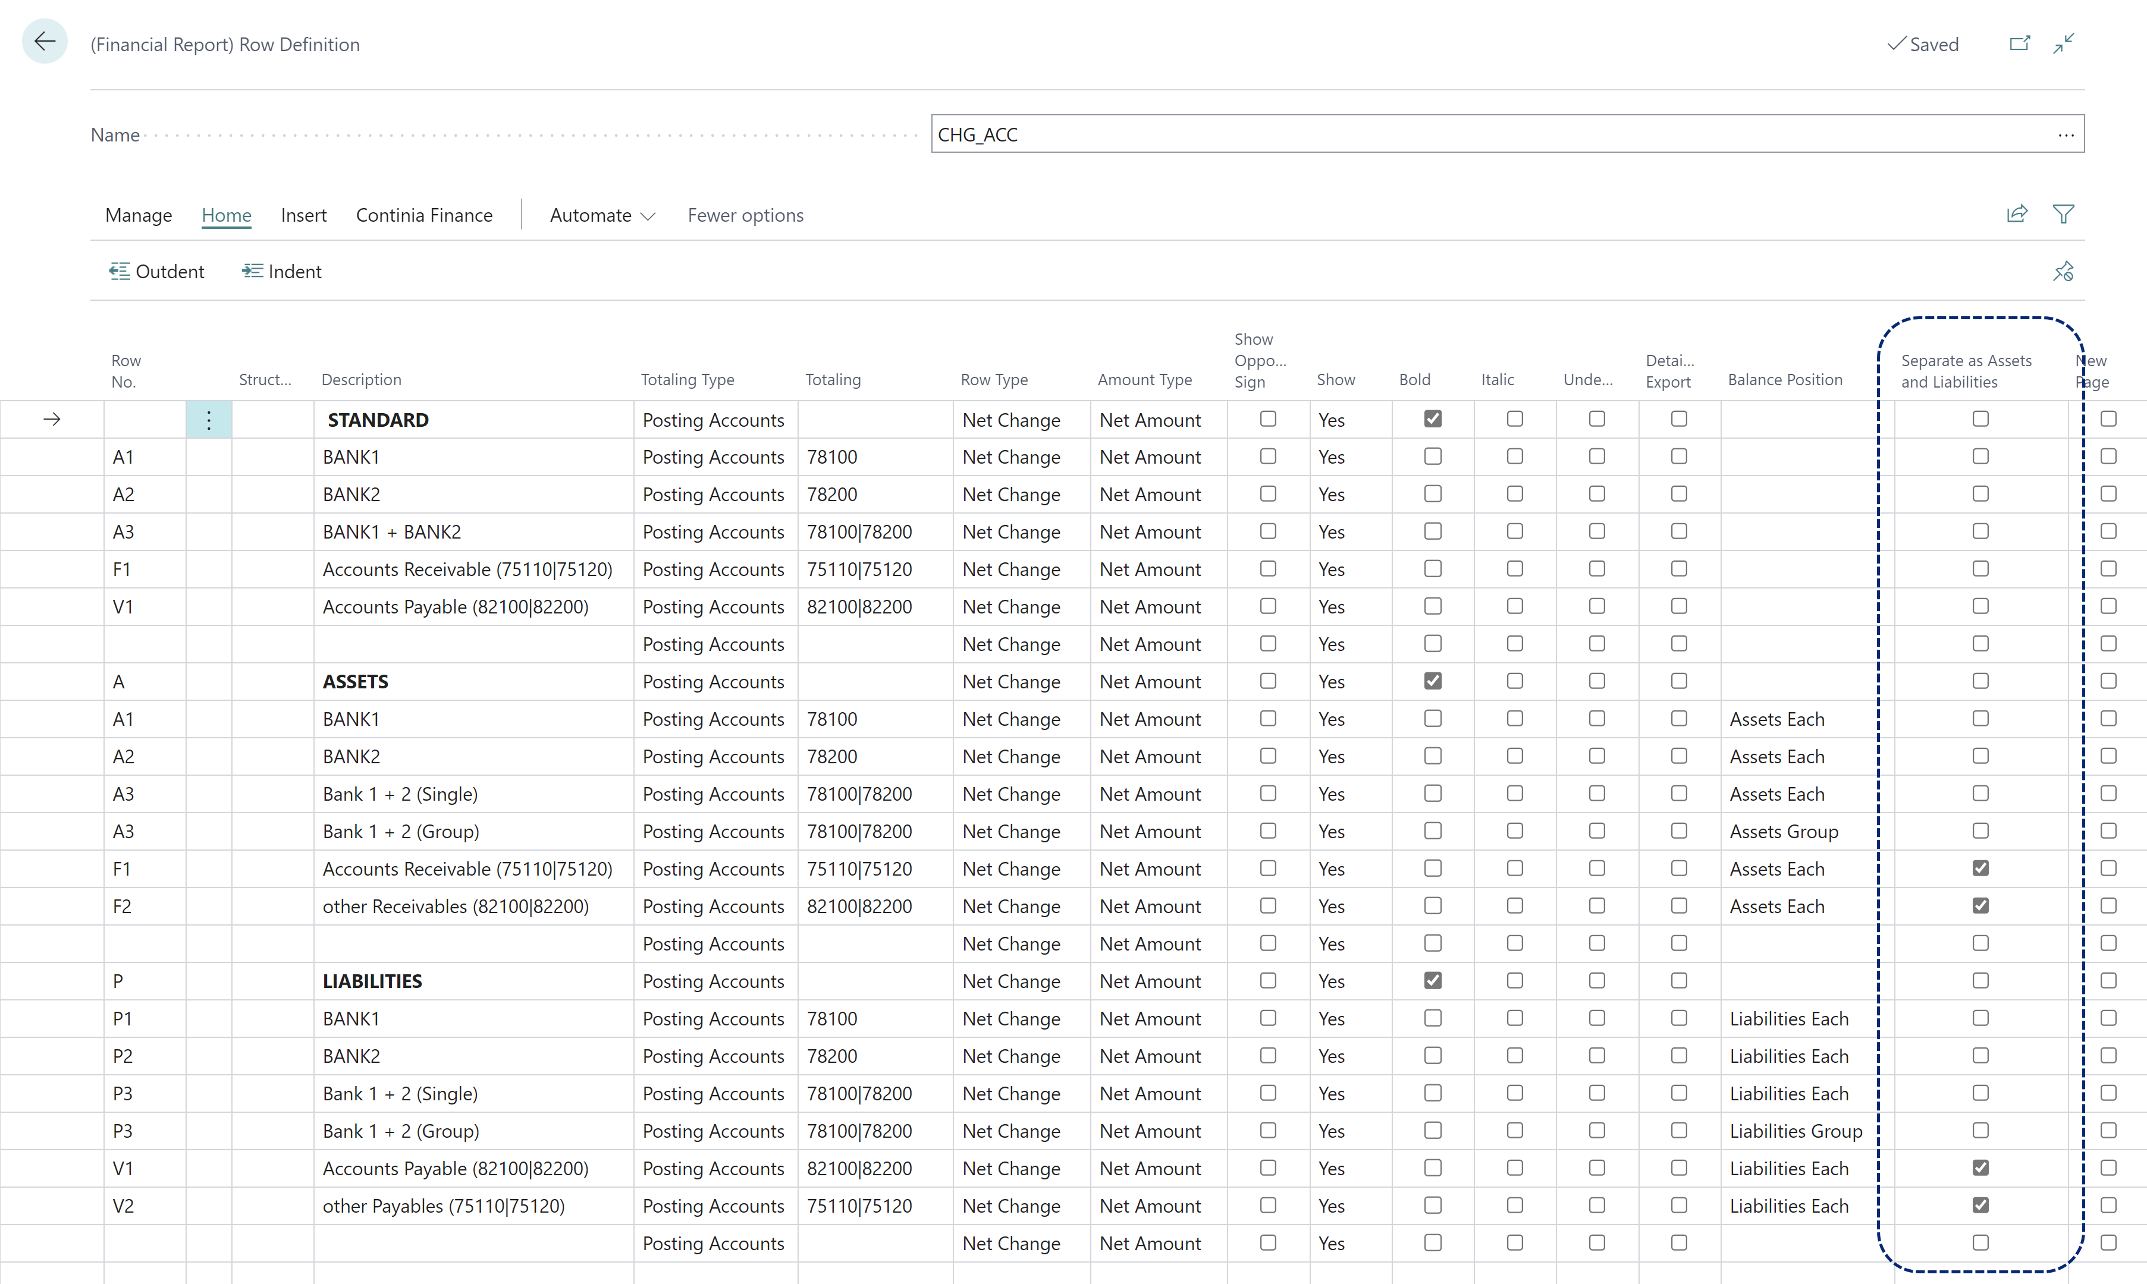Uncheck Separate as Assets for row F1
The width and height of the screenshot is (2147, 1284).
pyautogui.click(x=1980, y=868)
